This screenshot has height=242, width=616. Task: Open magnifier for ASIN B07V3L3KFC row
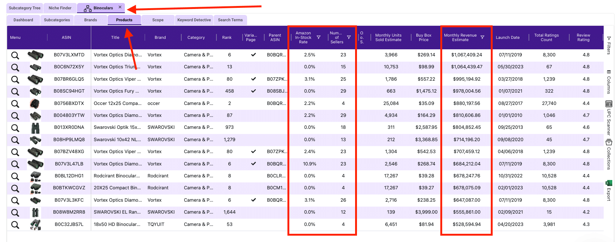pyautogui.click(x=15, y=201)
